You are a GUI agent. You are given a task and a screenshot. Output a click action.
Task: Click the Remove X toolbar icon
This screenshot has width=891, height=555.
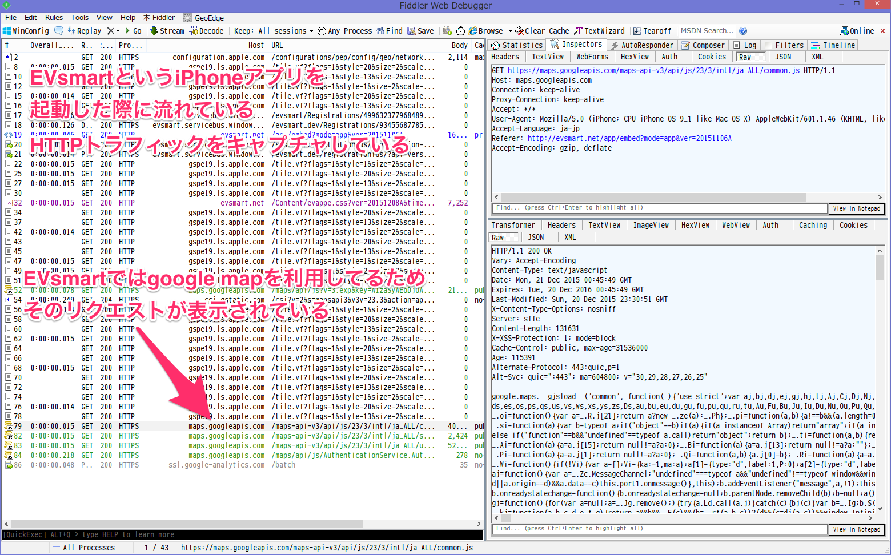111,31
